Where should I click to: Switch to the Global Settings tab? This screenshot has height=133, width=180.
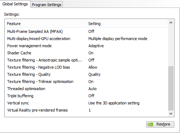[15, 4]
